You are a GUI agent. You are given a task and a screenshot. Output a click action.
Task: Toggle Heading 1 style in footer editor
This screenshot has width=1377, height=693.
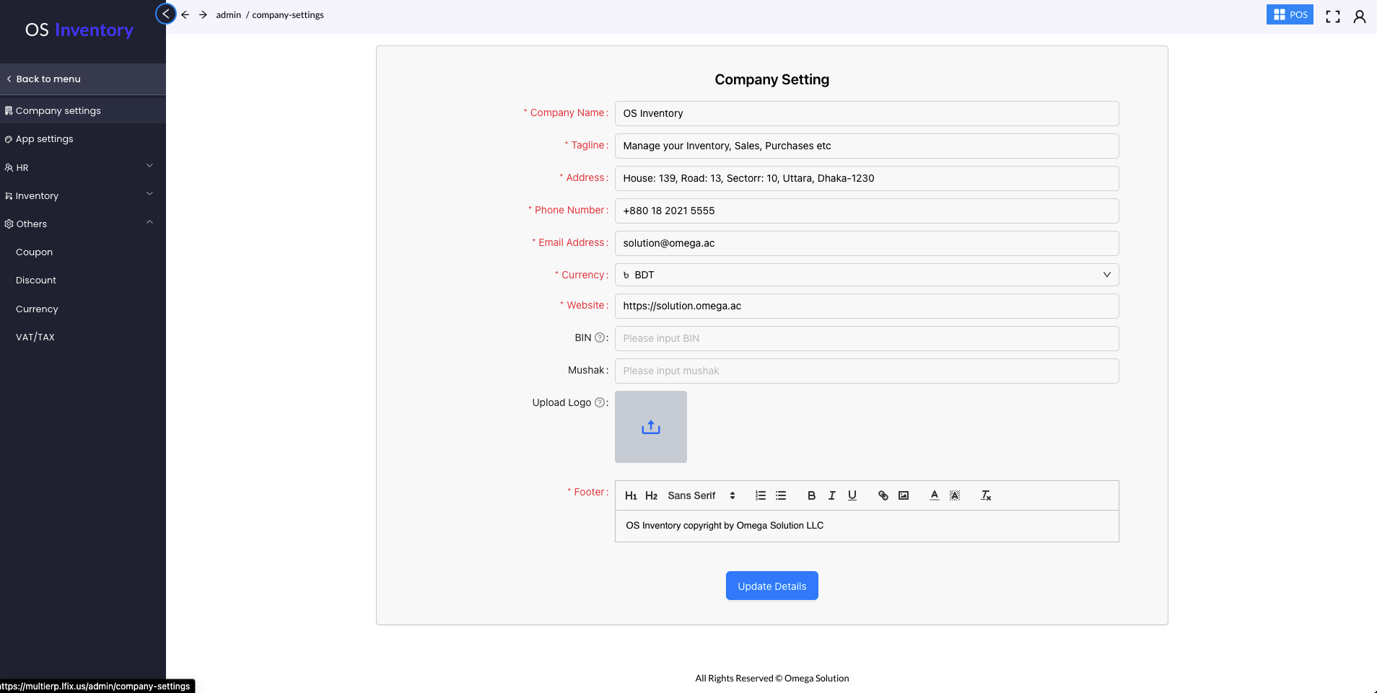click(x=631, y=495)
